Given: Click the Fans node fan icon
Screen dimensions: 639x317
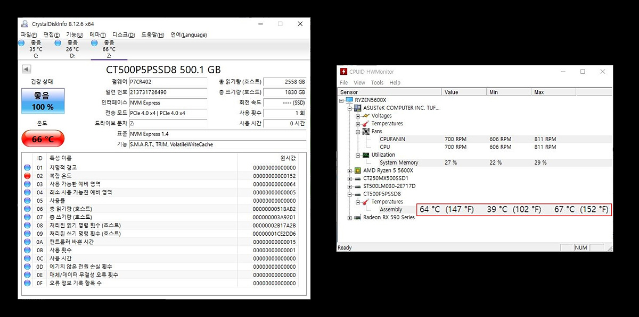Looking at the screenshot, I should click(x=366, y=131).
